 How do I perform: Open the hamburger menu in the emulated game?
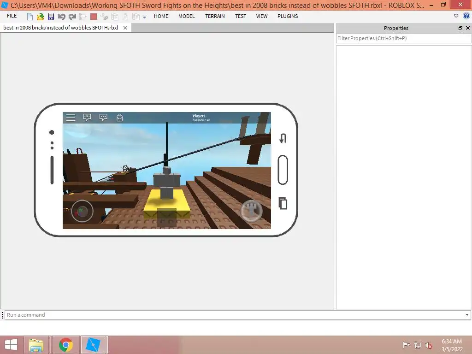click(x=71, y=118)
